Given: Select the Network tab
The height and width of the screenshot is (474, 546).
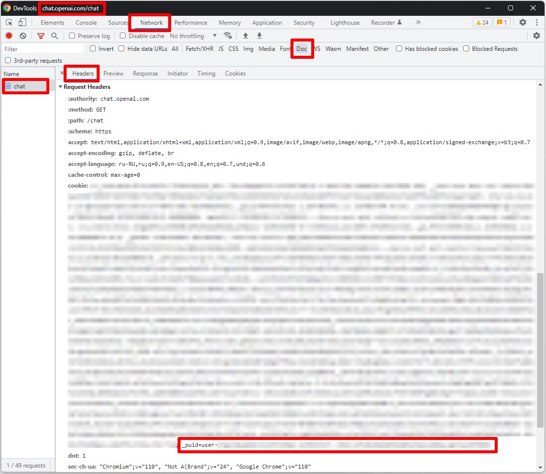Looking at the screenshot, I should (151, 23).
